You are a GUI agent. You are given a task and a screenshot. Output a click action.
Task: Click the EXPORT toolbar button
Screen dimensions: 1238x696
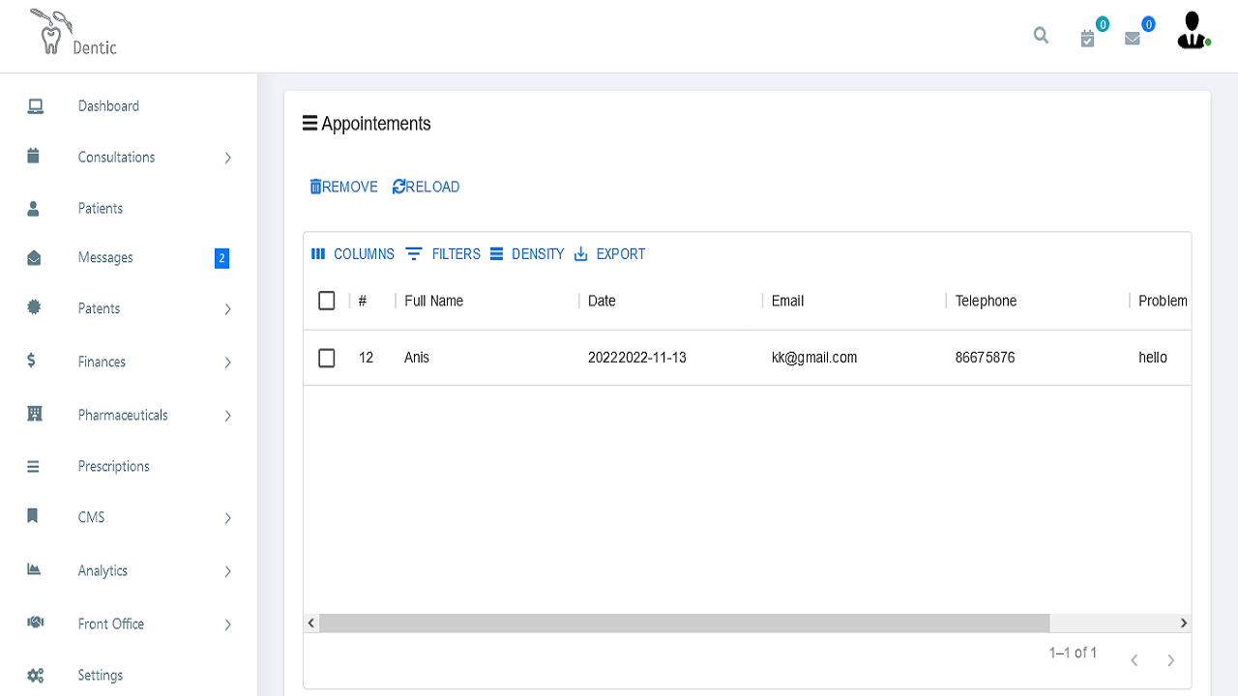[x=610, y=254]
